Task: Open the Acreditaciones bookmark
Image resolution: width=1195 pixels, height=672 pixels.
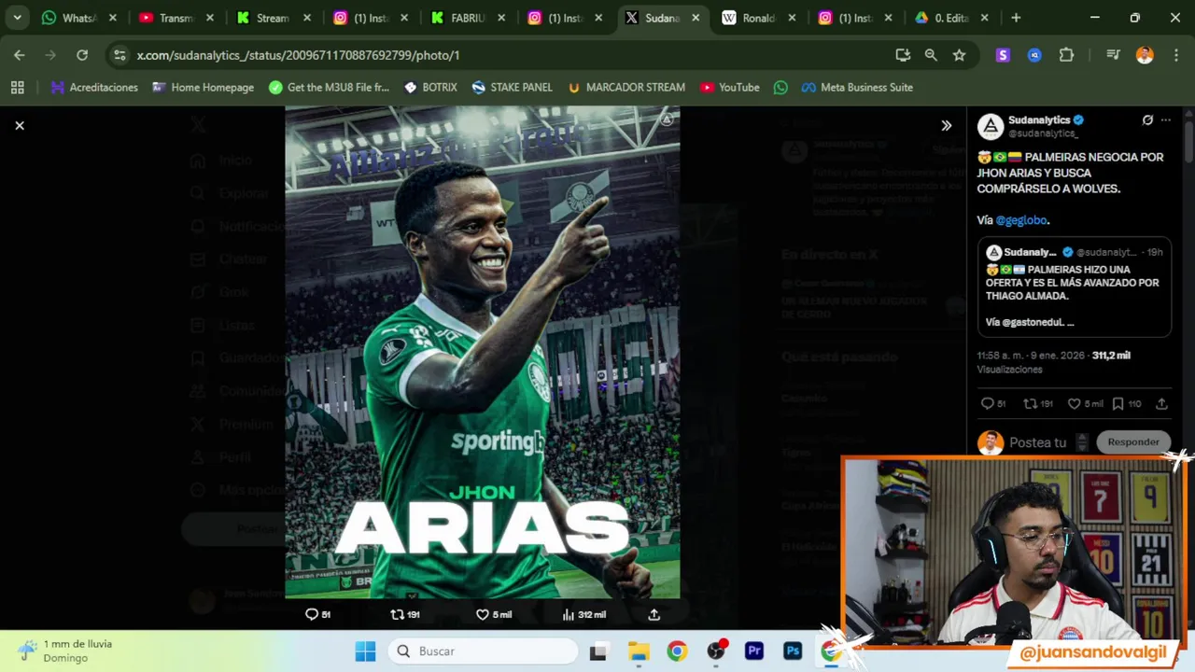Action: pos(94,88)
